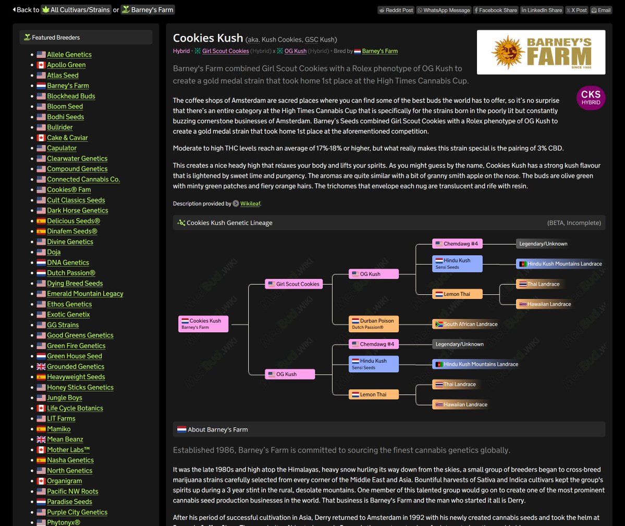Open Pacific NW Roots link
This screenshot has height=526, width=625.
click(x=72, y=491)
